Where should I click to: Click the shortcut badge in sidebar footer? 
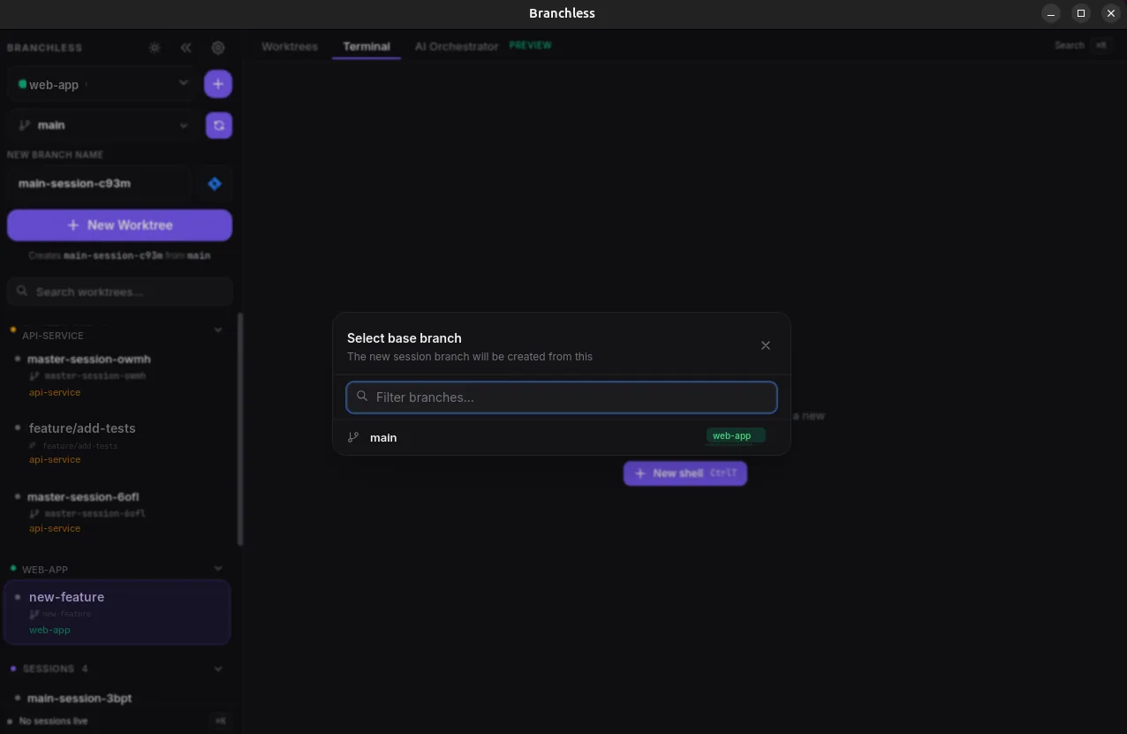coord(221,721)
